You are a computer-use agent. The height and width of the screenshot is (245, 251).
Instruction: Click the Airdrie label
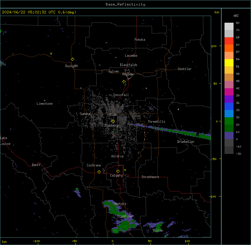click(x=117, y=156)
